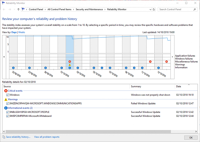Select information icon for 13/10/2018

159,68
